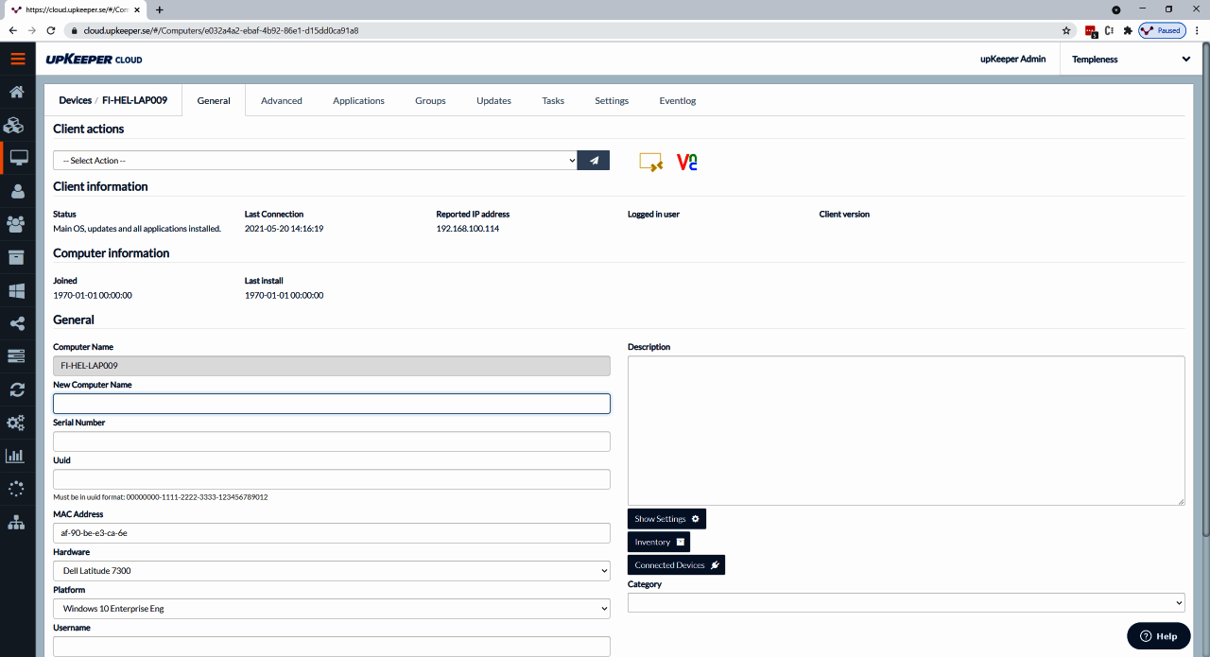The height and width of the screenshot is (657, 1210).
Task: Open the Select Action dropdown
Action: click(x=314, y=160)
